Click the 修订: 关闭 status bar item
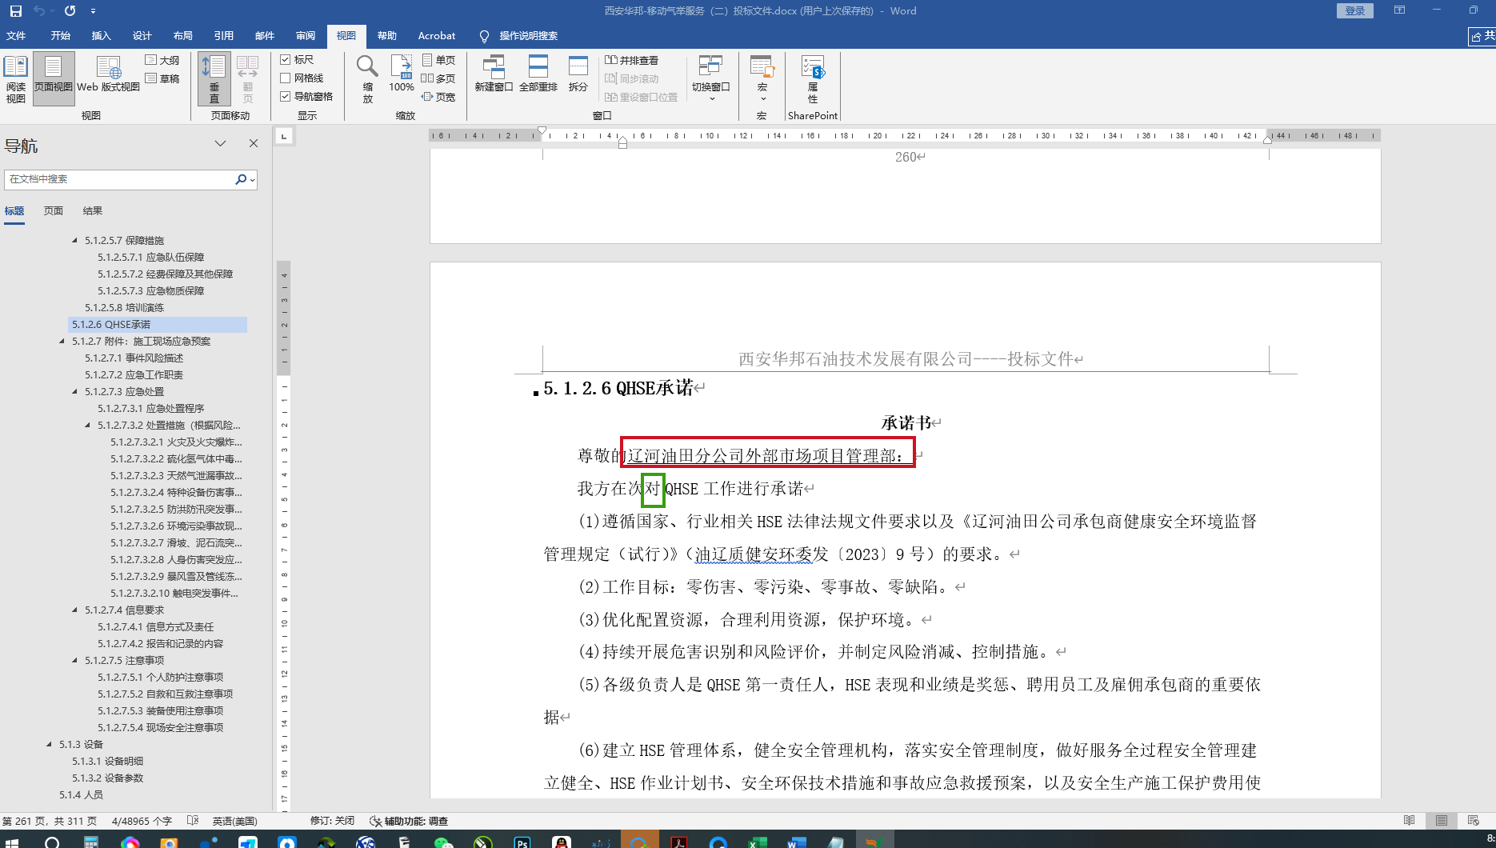The width and height of the screenshot is (1496, 848). pos(332,821)
